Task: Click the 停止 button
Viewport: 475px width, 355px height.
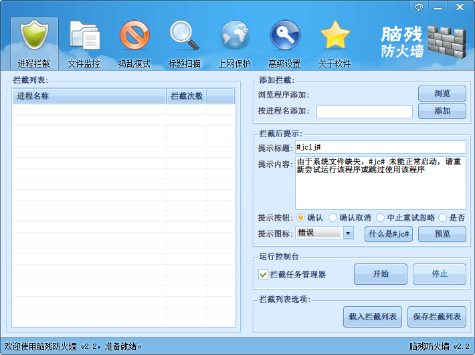Action: tap(440, 274)
